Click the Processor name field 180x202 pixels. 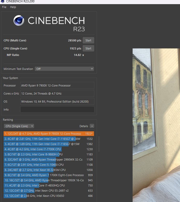tap(57, 85)
